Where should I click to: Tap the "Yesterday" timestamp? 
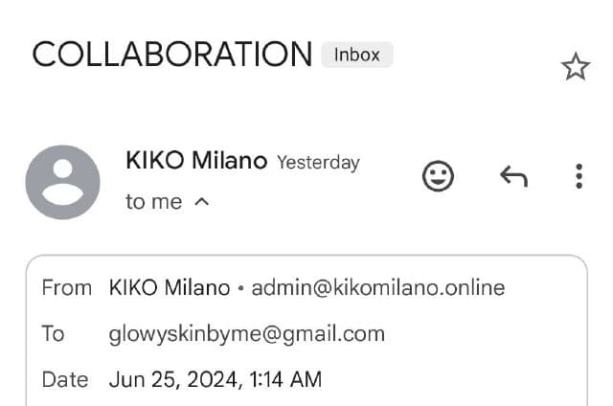pyautogui.click(x=318, y=163)
